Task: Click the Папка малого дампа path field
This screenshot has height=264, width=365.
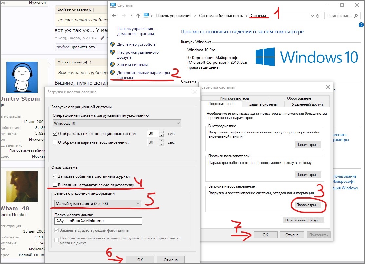Action: [x=98, y=221]
